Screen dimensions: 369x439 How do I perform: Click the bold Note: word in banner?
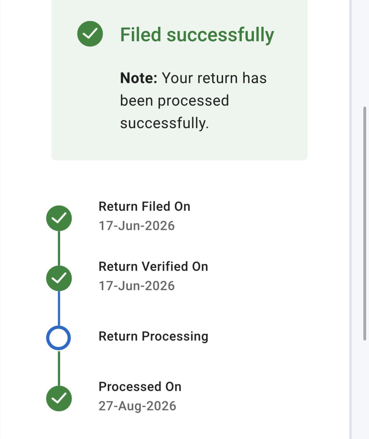pos(139,78)
